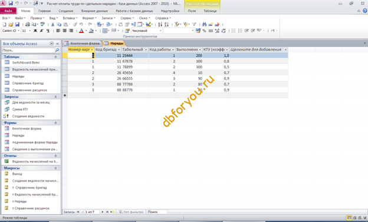The image size is (368, 222).
Task: Click the Help question mark icon
Action: [365, 11]
